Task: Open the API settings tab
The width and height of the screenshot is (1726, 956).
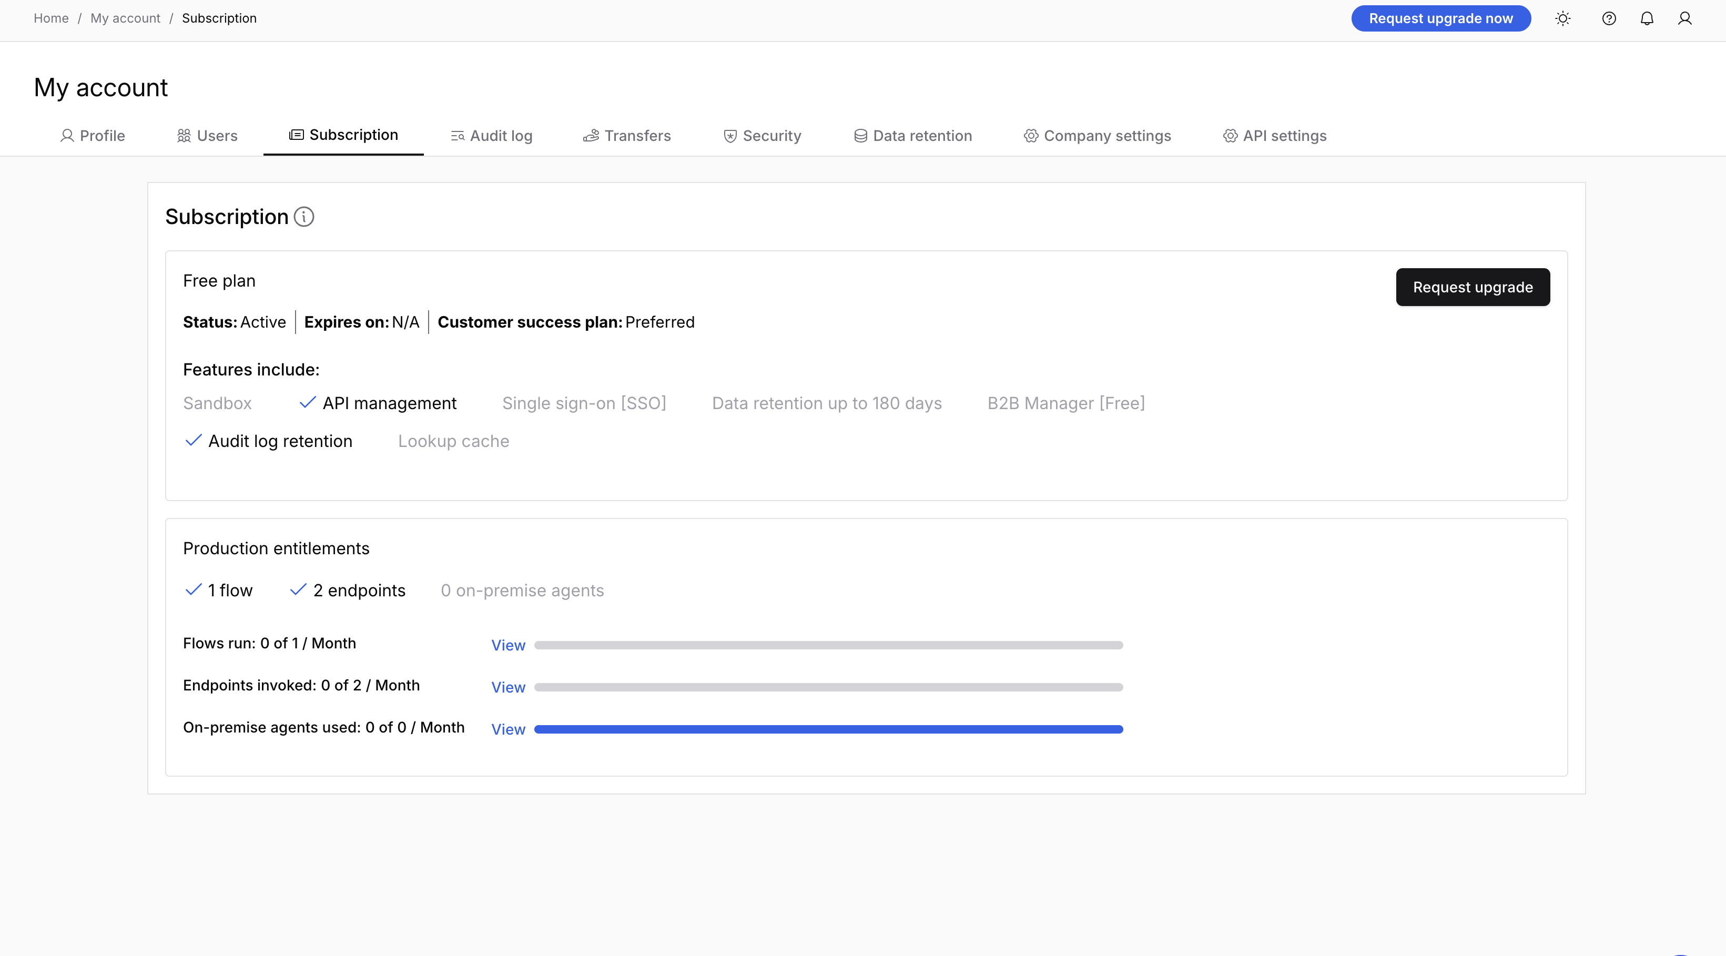Action: [x=1275, y=136]
